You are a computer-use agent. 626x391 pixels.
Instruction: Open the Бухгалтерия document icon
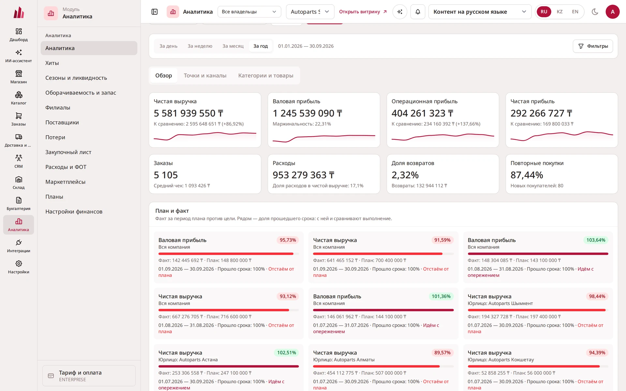click(19, 200)
